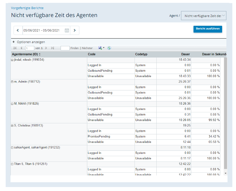Click the Finden link
The image size is (236, 191).
[75, 48]
